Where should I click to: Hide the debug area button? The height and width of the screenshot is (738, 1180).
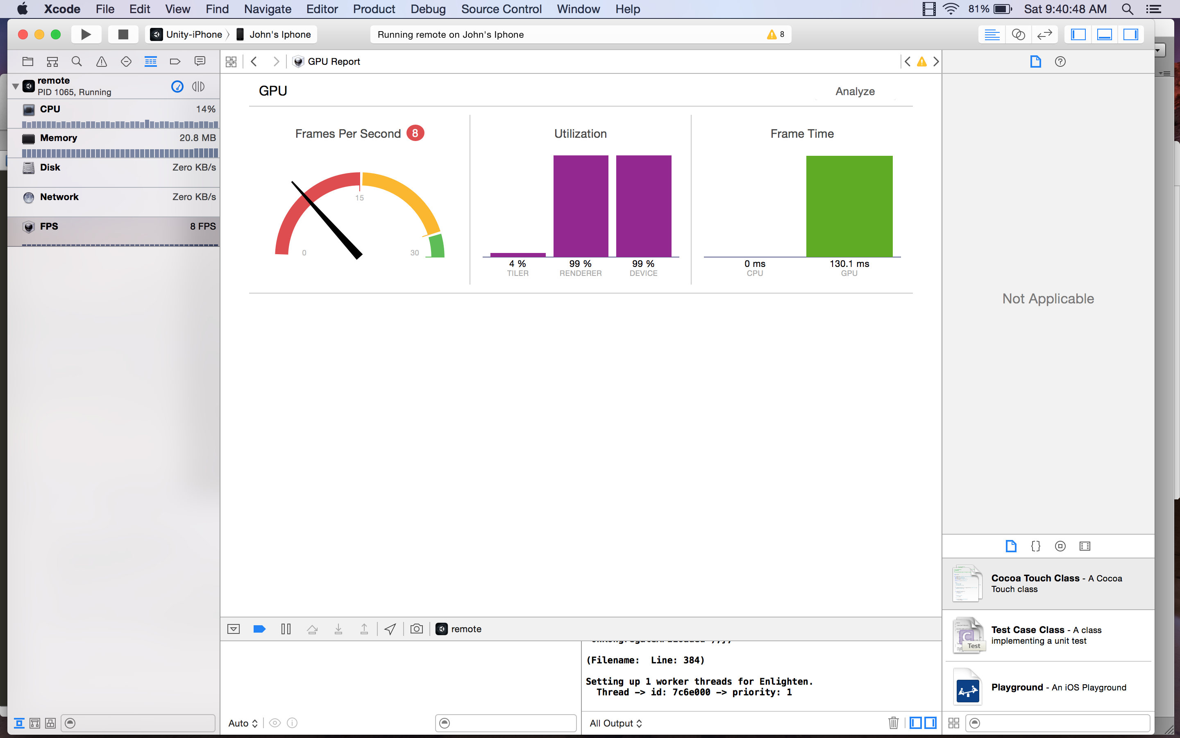[234, 629]
